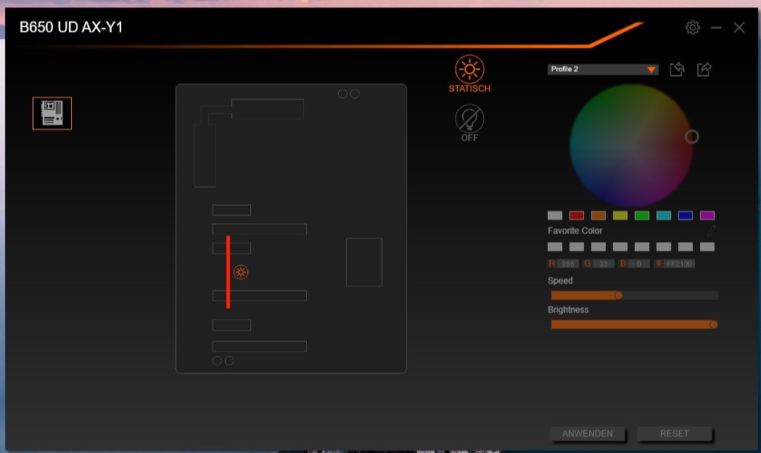Click the profile export icon

tap(704, 70)
